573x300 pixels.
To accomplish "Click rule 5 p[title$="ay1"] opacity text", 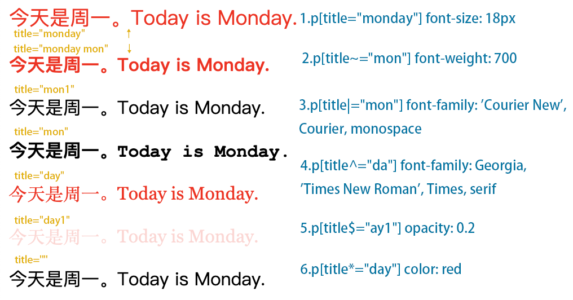I will point(387,228).
